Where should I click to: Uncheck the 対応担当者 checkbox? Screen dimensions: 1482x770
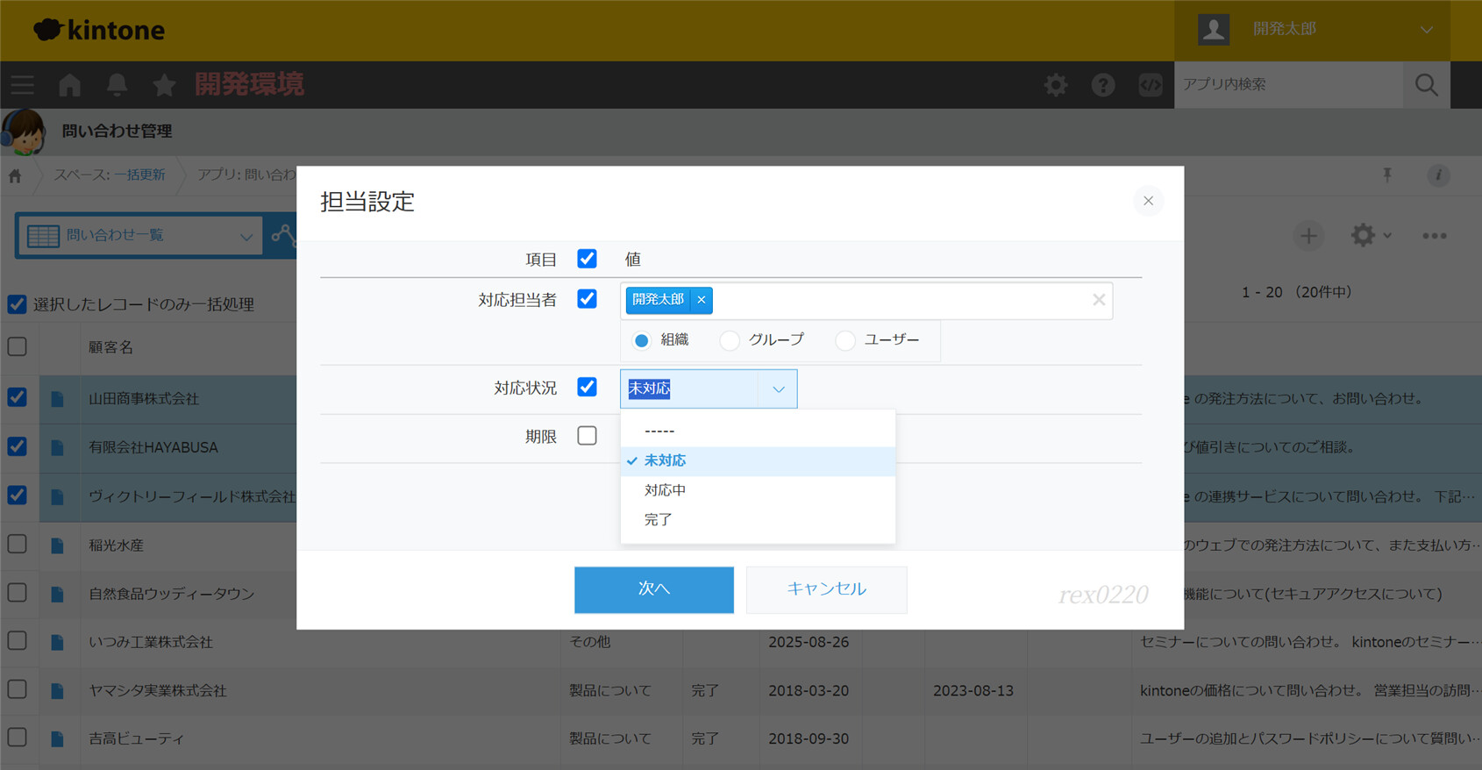pos(587,299)
